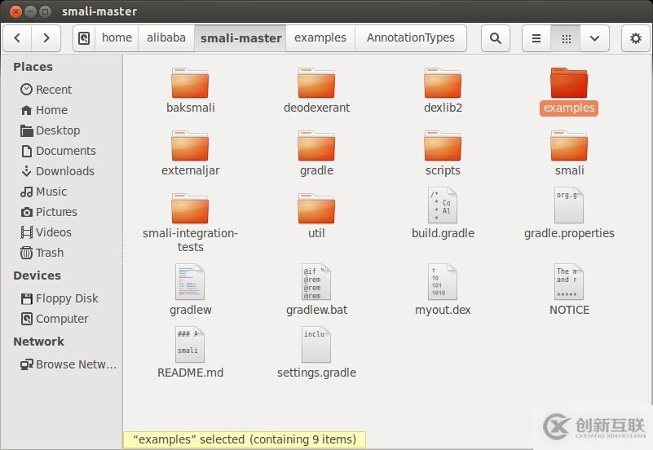
Task: Click the "myout.dex" name label
Action: [443, 310]
